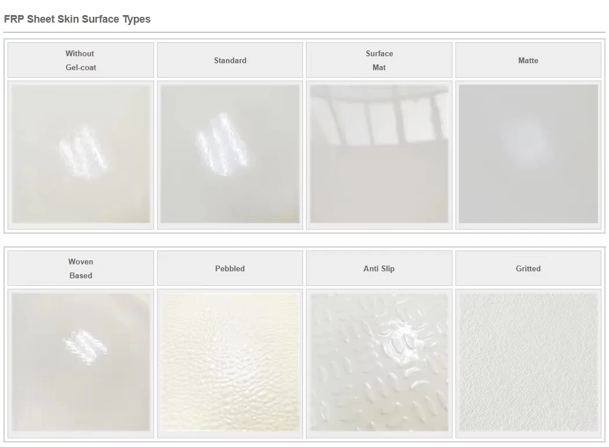Select the Woven Based header cell
The image size is (609, 447).
pos(81,268)
